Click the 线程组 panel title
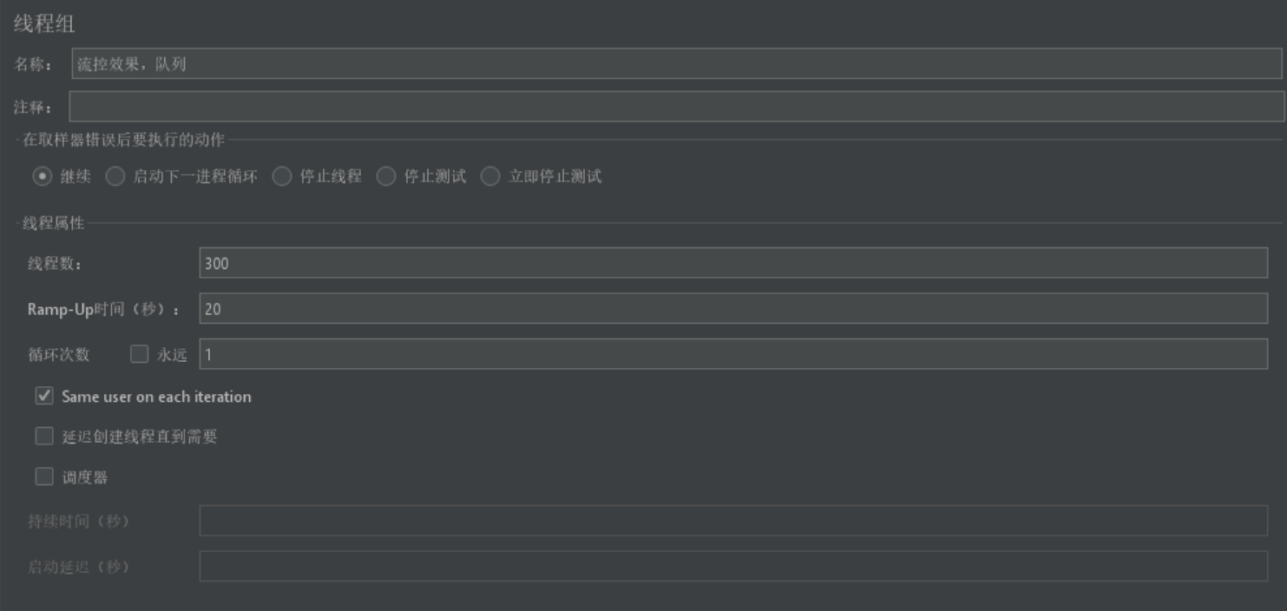1287x611 pixels. click(x=44, y=24)
